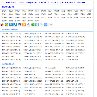Screen dimensions: 97x97
Task: Open date link 1990年11月16日
Action: click(x=72, y=60)
